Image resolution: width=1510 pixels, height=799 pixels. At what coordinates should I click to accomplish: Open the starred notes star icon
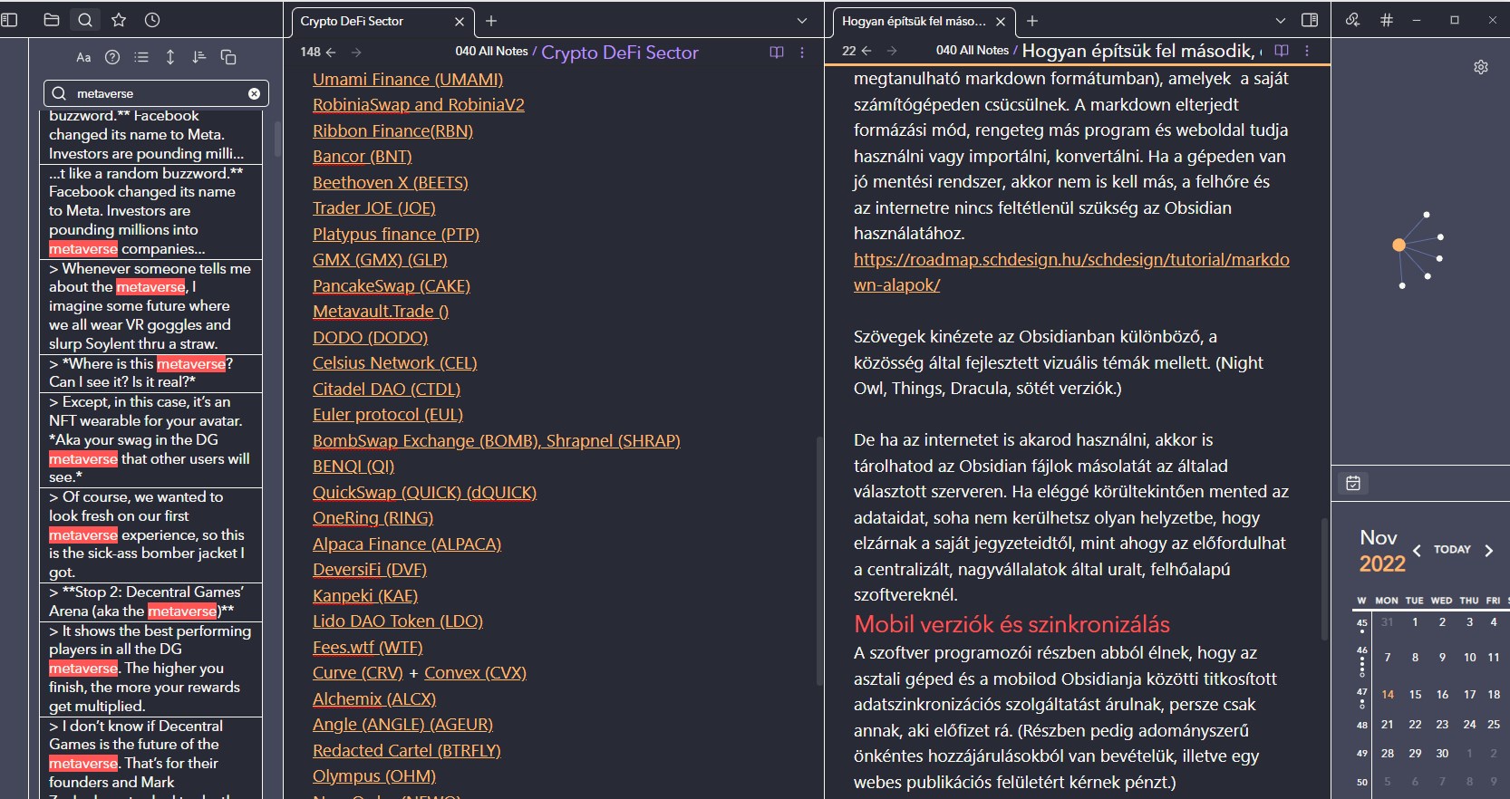(119, 20)
